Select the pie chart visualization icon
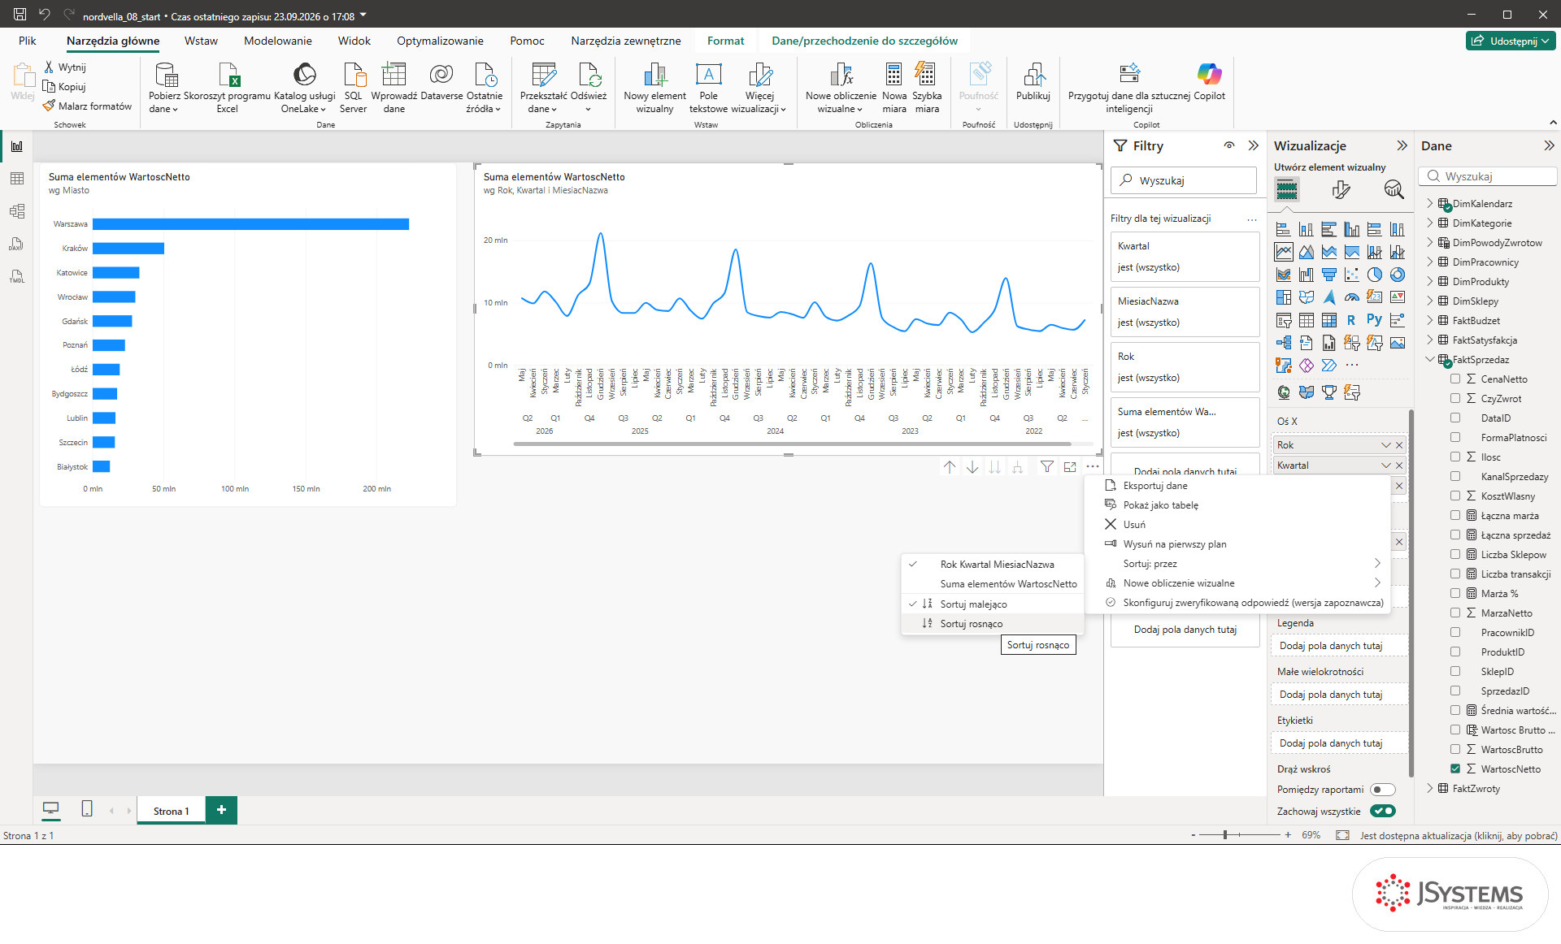 click(x=1374, y=275)
